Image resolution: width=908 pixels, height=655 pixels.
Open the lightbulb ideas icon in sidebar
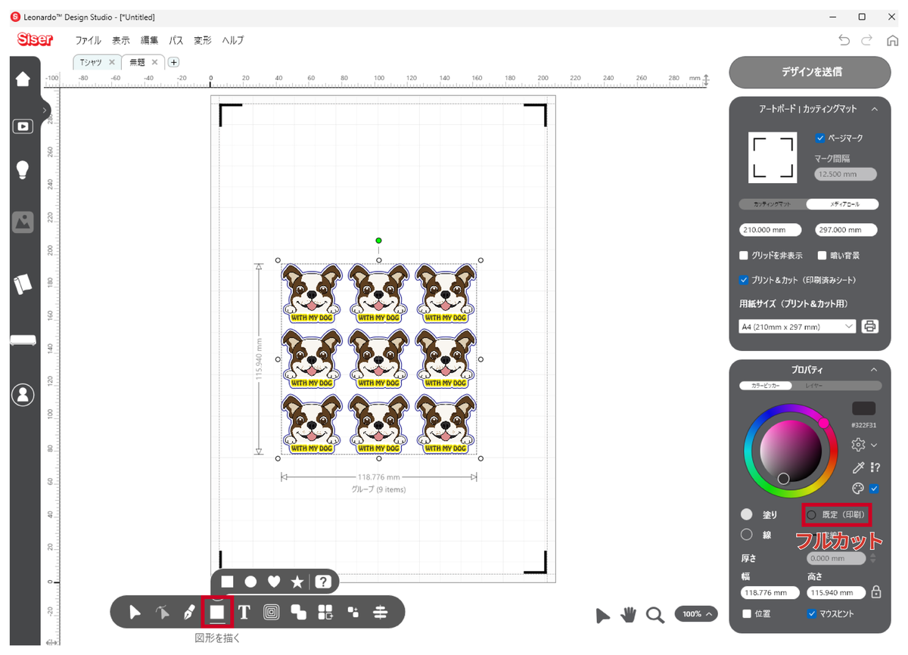[23, 171]
